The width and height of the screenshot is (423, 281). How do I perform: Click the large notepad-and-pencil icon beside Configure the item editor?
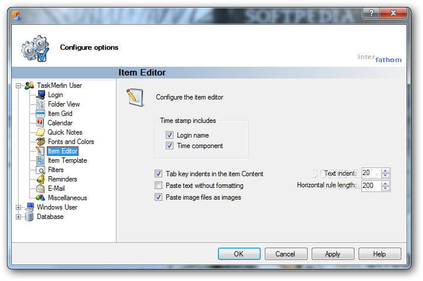pos(135,97)
